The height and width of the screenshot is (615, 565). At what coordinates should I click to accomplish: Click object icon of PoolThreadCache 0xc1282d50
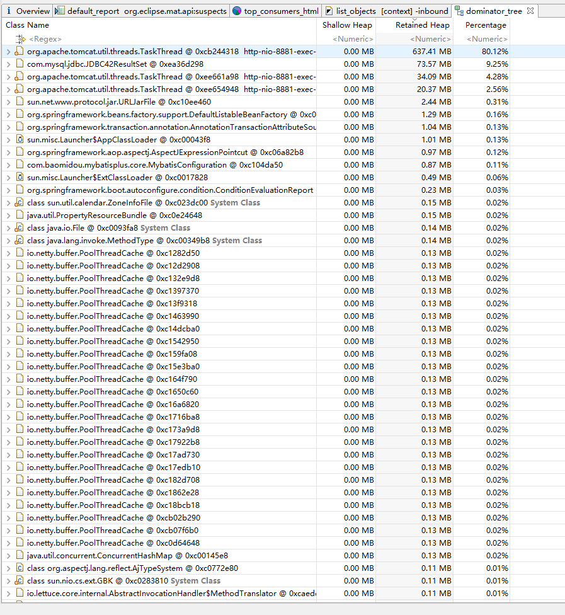[20, 253]
